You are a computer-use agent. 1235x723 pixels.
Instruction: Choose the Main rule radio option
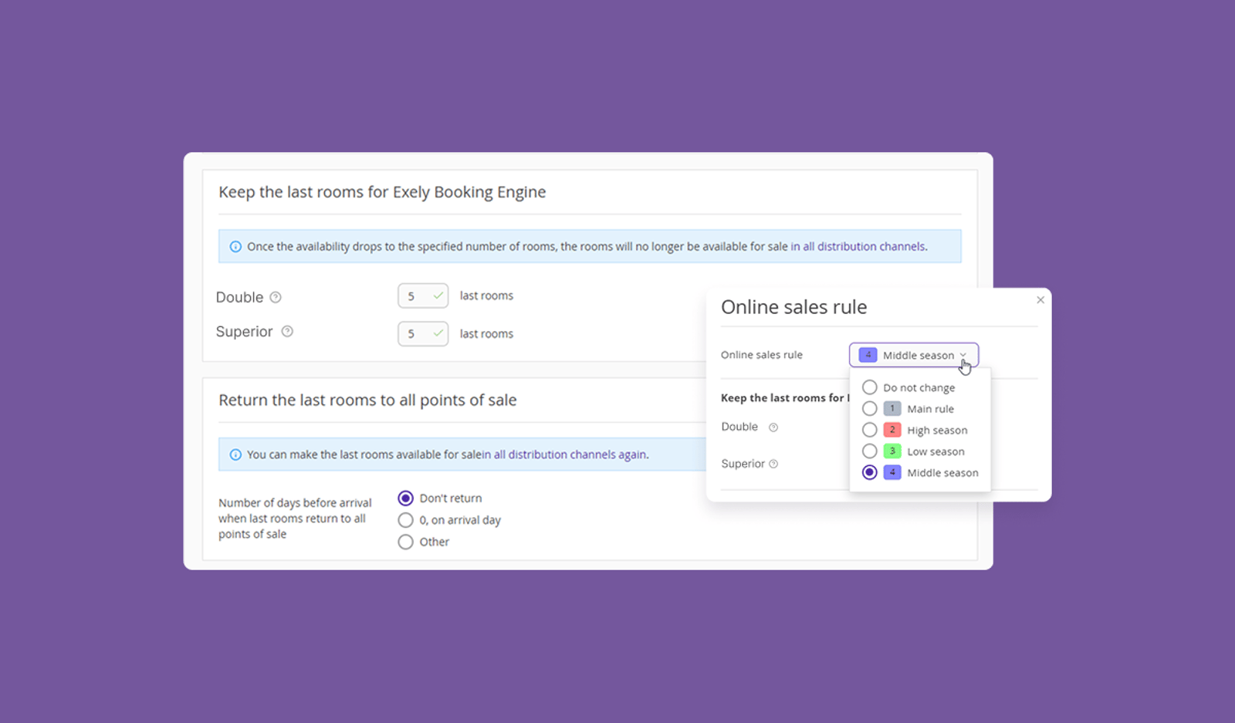click(869, 408)
